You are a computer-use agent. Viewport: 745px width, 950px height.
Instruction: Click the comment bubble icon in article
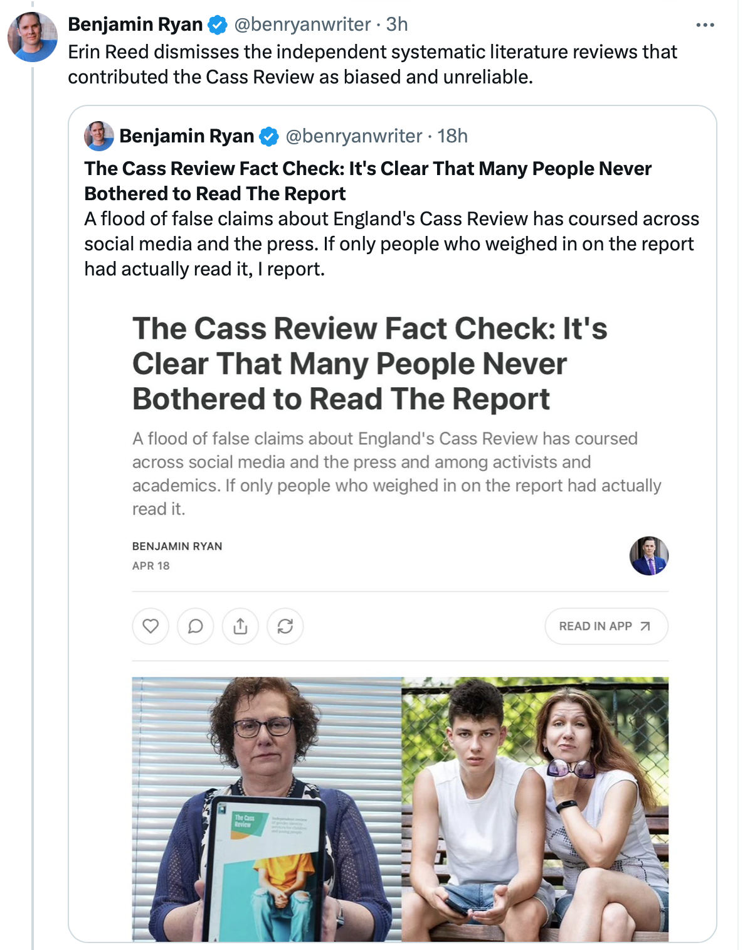tap(196, 626)
